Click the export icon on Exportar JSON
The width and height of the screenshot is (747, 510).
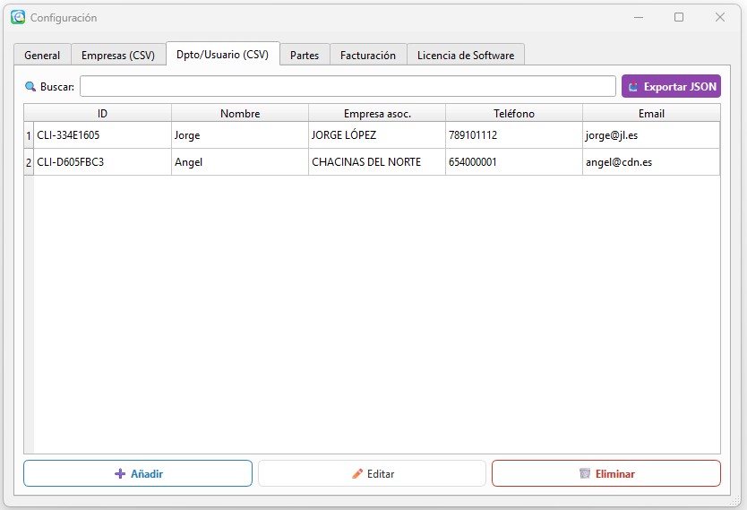[633, 87]
